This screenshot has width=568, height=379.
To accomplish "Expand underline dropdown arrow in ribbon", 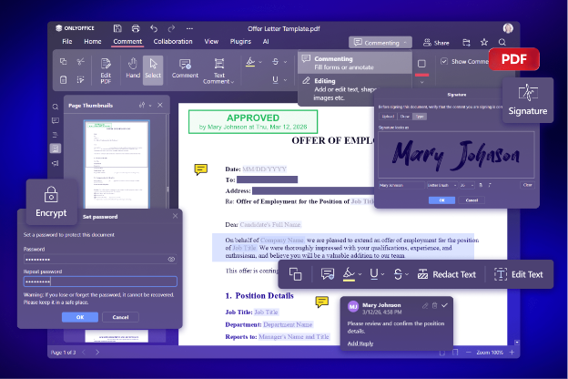I will (x=285, y=80).
